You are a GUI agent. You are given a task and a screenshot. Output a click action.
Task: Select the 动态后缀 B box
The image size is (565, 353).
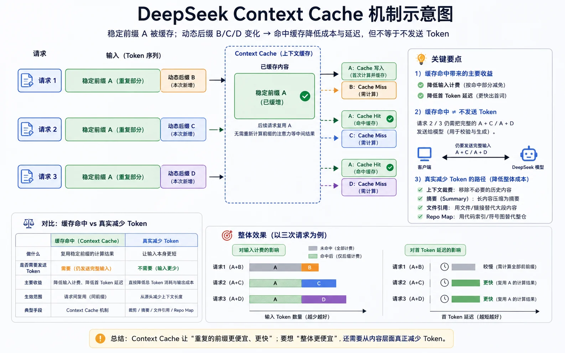183,81
